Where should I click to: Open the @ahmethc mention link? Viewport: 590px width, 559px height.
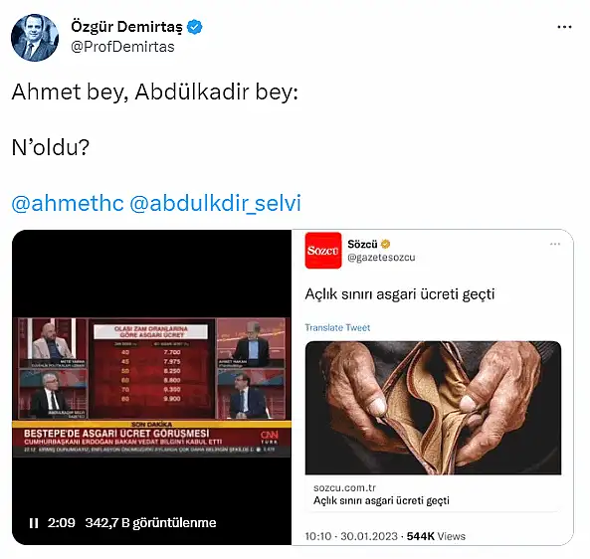pos(68,203)
